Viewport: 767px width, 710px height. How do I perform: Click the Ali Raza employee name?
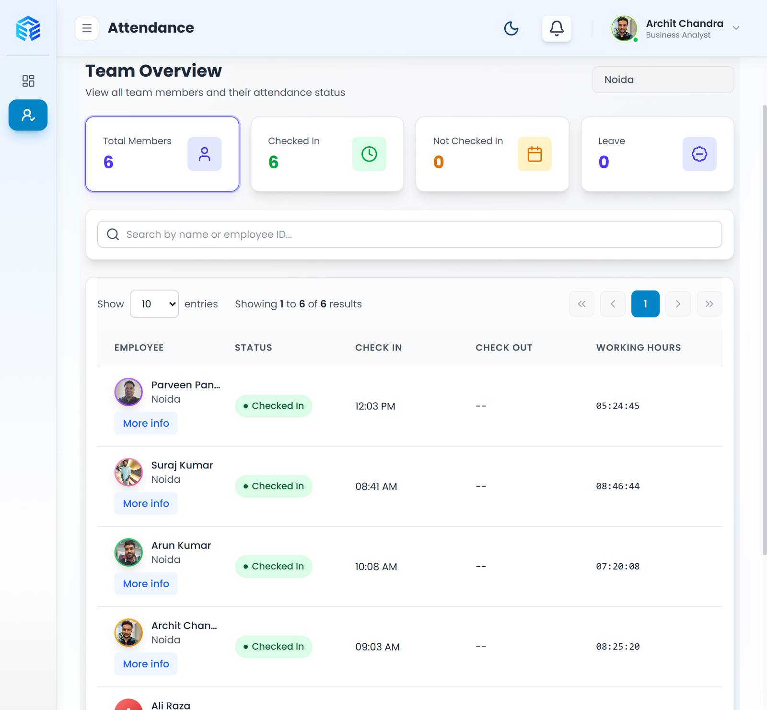171,705
